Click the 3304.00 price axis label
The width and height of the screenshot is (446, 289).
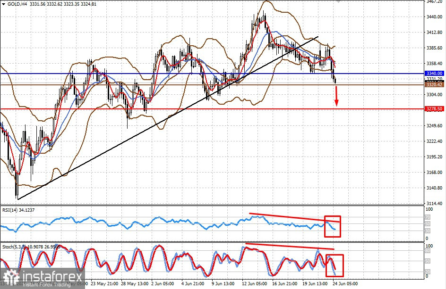click(434, 95)
